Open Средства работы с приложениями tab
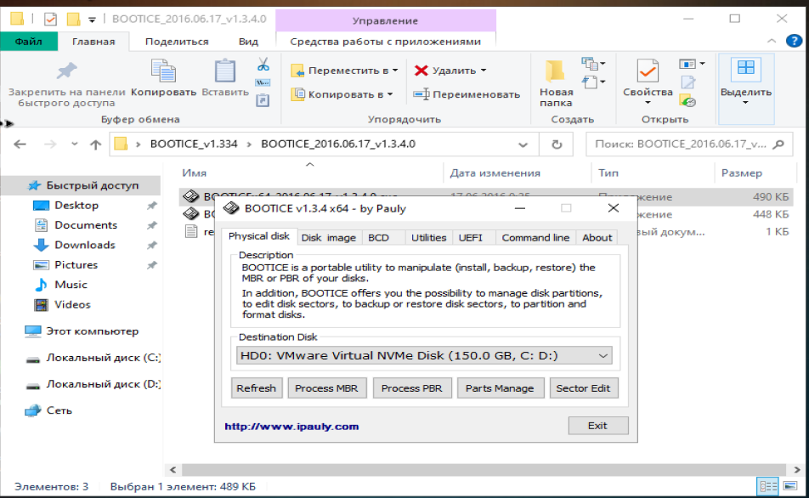The height and width of the screenshot is (498, 809). point(386,42)
